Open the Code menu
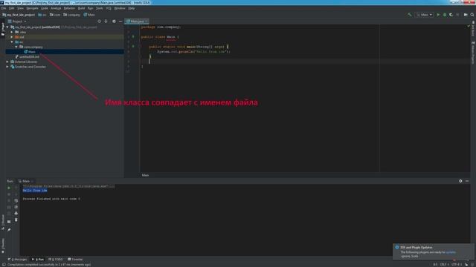This screenshot has height=267, width=476. (45, 8)
